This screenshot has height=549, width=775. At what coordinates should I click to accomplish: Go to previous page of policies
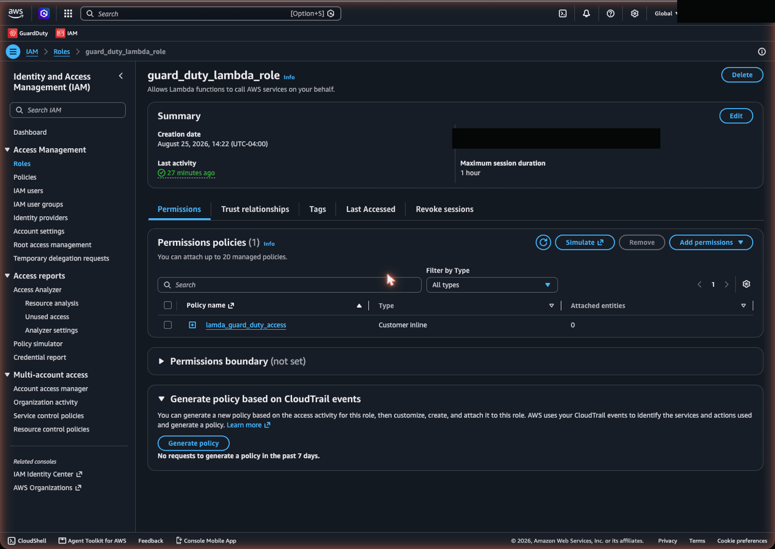click(x=699, y=284)
